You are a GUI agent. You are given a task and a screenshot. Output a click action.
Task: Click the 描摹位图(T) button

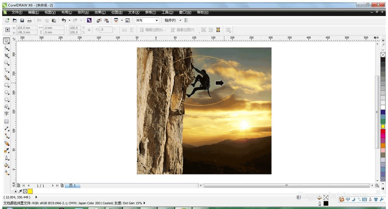click(x=183, y=30)
